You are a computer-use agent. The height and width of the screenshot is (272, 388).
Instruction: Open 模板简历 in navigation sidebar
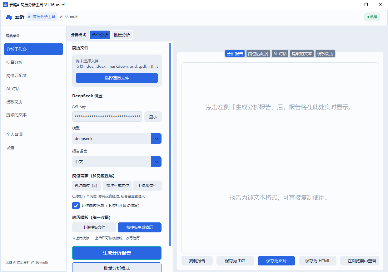[33, 102]
